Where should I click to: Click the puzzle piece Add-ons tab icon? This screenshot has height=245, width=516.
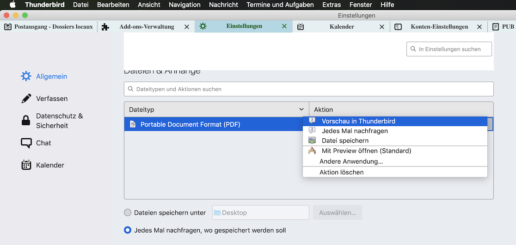tap(105, 27)
